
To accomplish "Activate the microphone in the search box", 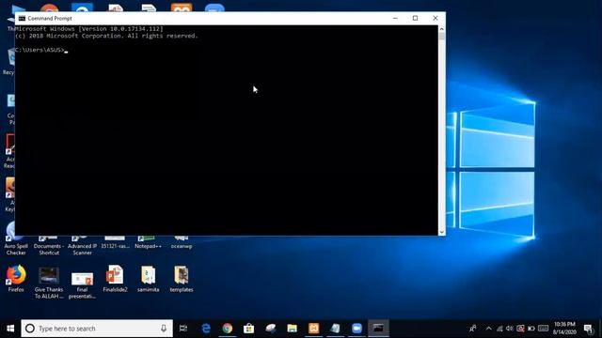I will (164, 329).
